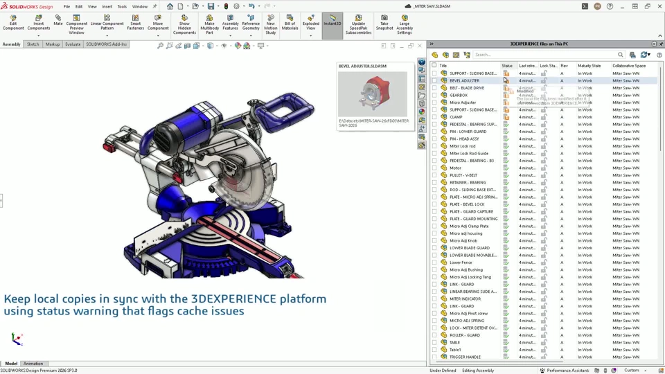The height and width of the screenshot is (374, 665).
Task: Switch to the Animation tab at bottom
Action: 33,364
